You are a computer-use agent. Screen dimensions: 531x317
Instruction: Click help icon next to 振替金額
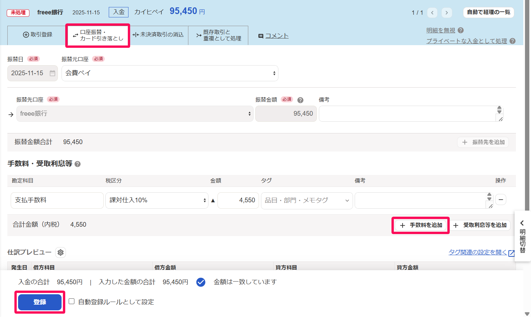pos(300,100)
